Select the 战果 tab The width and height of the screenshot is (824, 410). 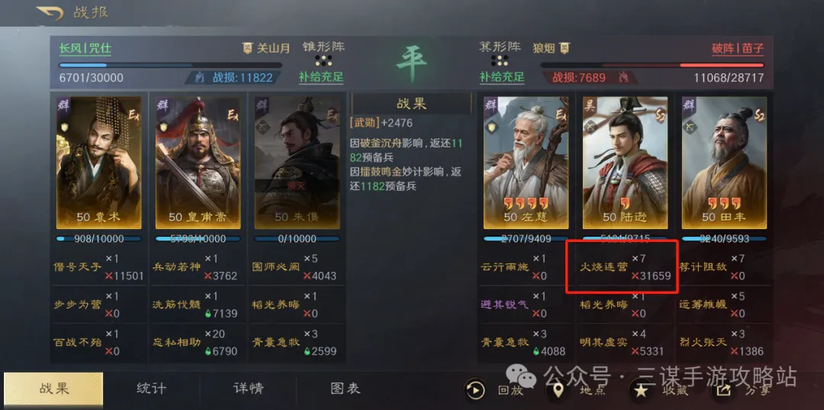coord(53,389)
